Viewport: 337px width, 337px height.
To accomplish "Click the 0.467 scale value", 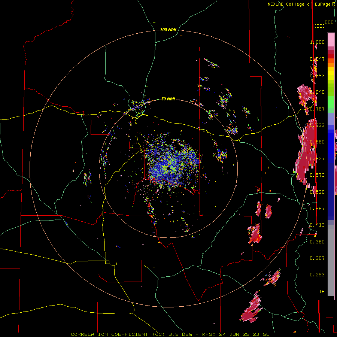I will [317, 209].
